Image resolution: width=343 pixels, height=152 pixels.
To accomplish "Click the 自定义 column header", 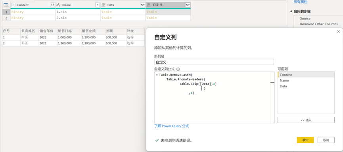I will point(168,5).
